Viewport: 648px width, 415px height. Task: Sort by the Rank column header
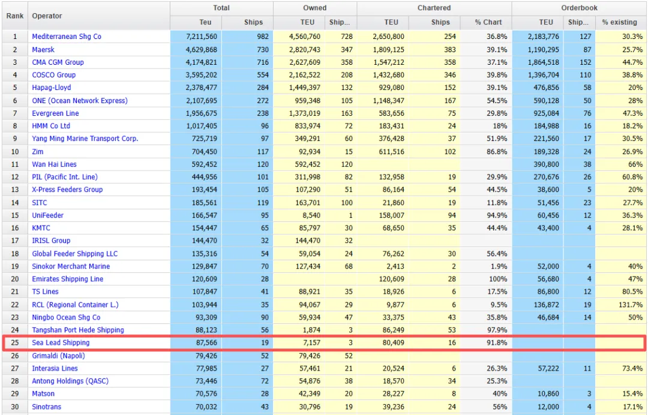(x=14, y=16)
